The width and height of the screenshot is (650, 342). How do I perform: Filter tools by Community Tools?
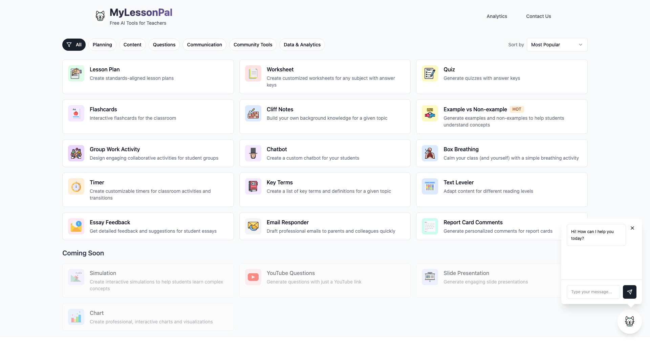[x=253, y=45]
